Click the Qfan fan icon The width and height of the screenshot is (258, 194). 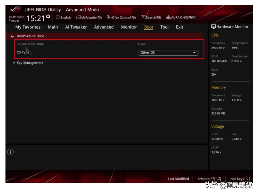click(x=109, y=17)
